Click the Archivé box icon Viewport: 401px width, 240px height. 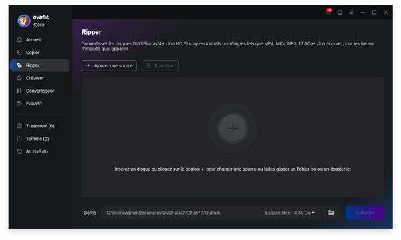tap(19, 151)
